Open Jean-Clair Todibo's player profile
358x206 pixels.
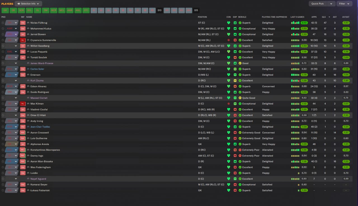point(40,127)
